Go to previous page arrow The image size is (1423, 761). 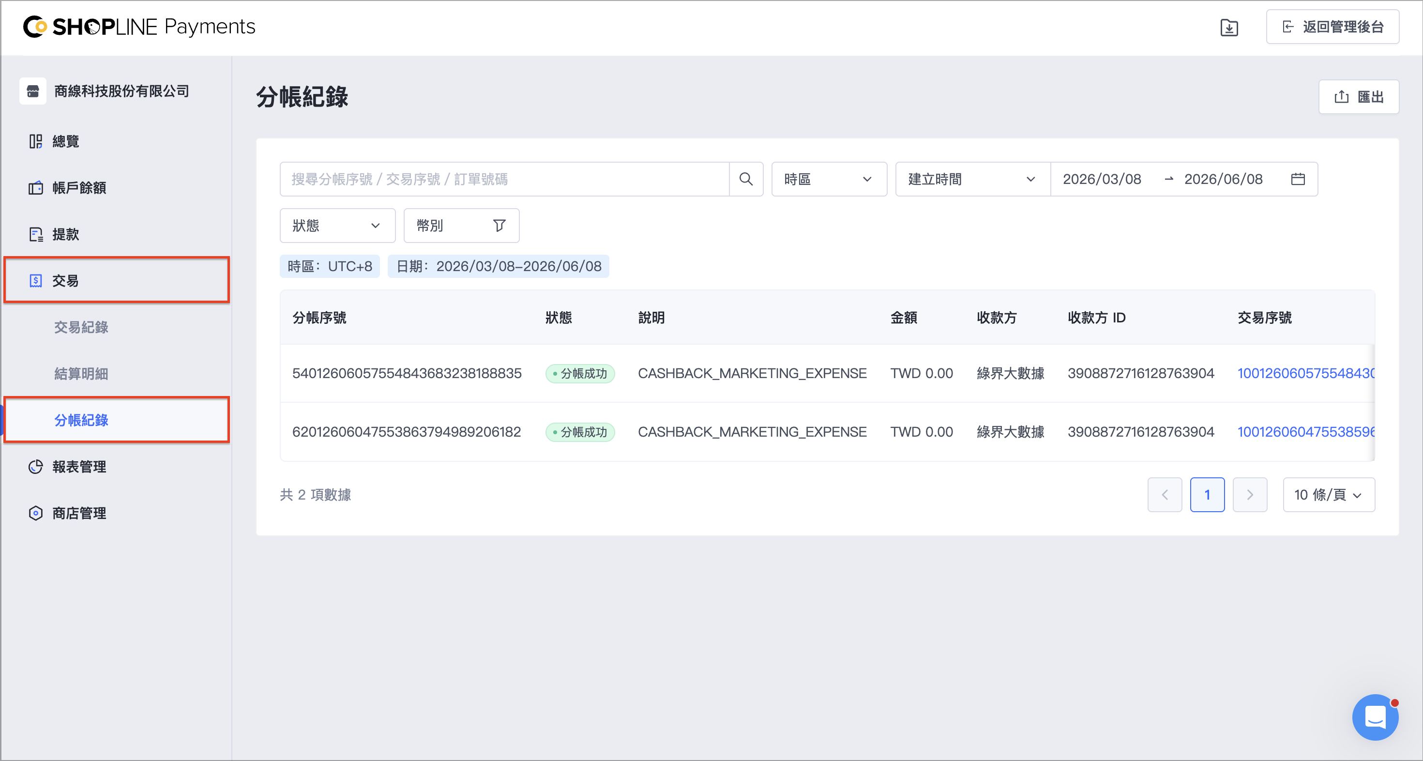pyautogui.click(x=1165, y=495)
